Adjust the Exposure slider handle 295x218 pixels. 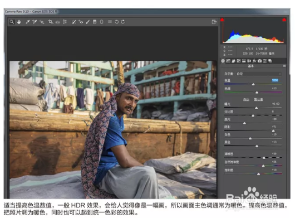(256, 108)
